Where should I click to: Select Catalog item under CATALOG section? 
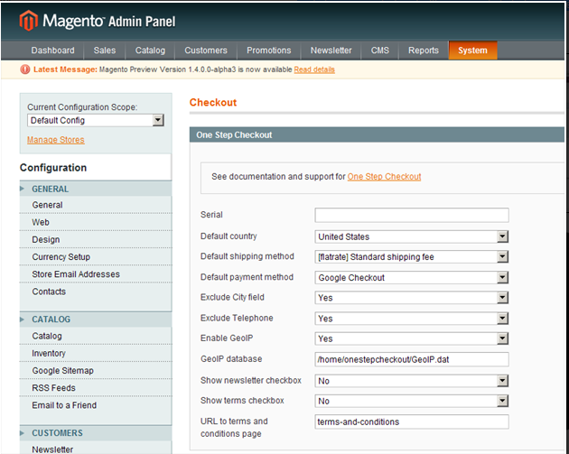click(96, 336)
